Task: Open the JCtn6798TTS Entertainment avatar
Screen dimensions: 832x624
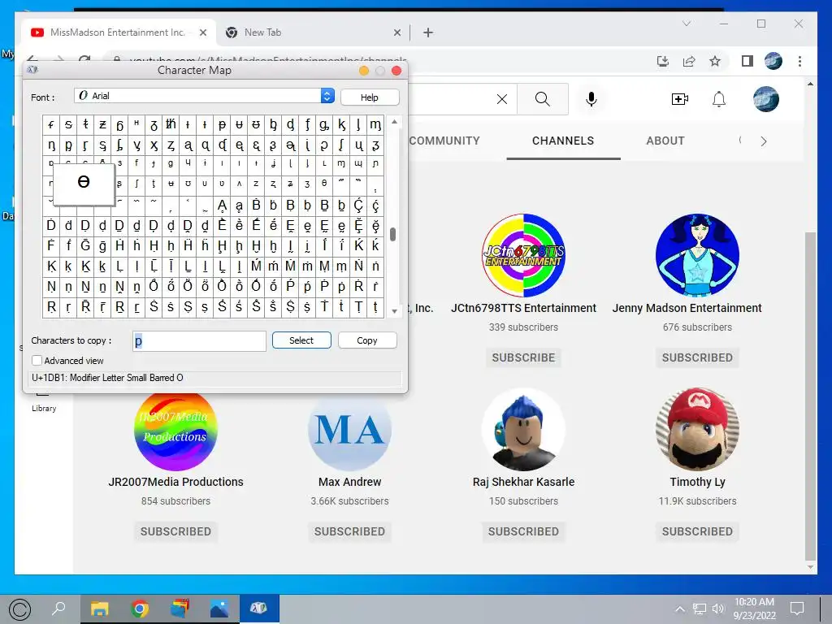Action: pos(523,255)
